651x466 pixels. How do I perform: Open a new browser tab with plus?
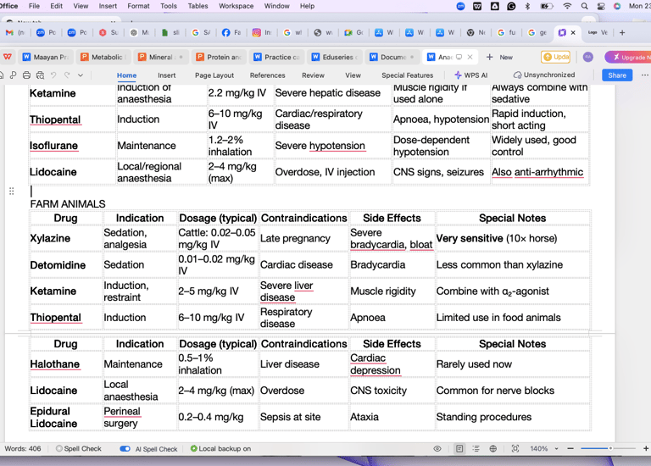(x=622, y=32)
